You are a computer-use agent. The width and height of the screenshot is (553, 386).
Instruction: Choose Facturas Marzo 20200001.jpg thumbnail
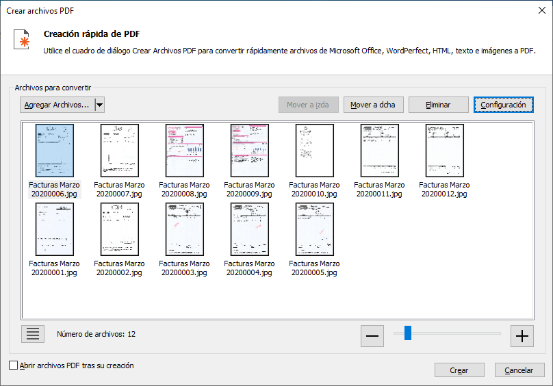click(x=54, y=229)
